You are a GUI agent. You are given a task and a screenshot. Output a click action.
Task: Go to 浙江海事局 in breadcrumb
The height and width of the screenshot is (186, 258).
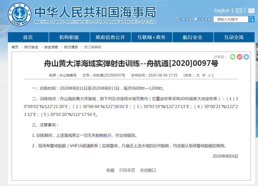pyautogui.click(x=92, y=47)
